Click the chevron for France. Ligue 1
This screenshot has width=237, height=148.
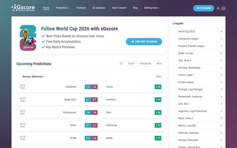pyautogui.click(x=221, y=75)
